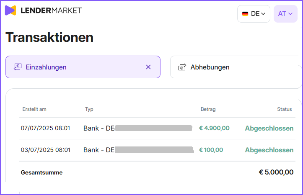Click the chevron next to AT

290,14
